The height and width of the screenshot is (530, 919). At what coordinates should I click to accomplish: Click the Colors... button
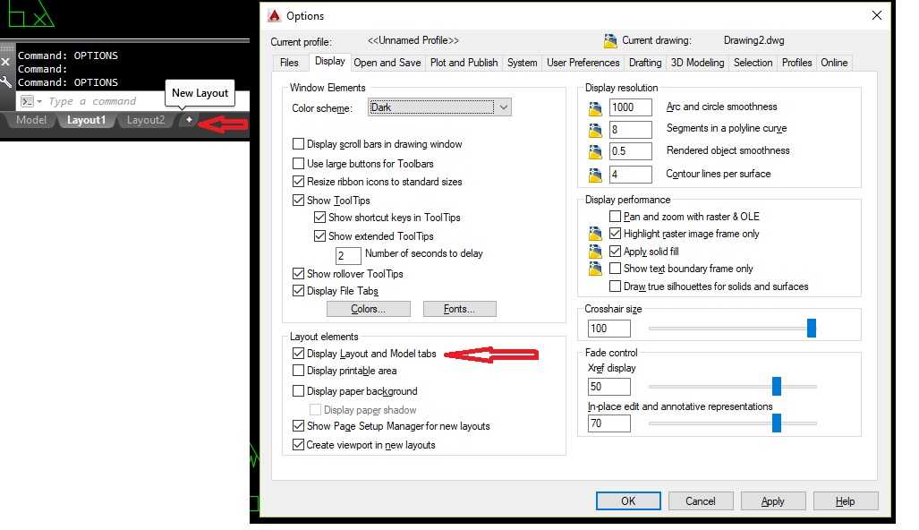[x=368, y=309]
